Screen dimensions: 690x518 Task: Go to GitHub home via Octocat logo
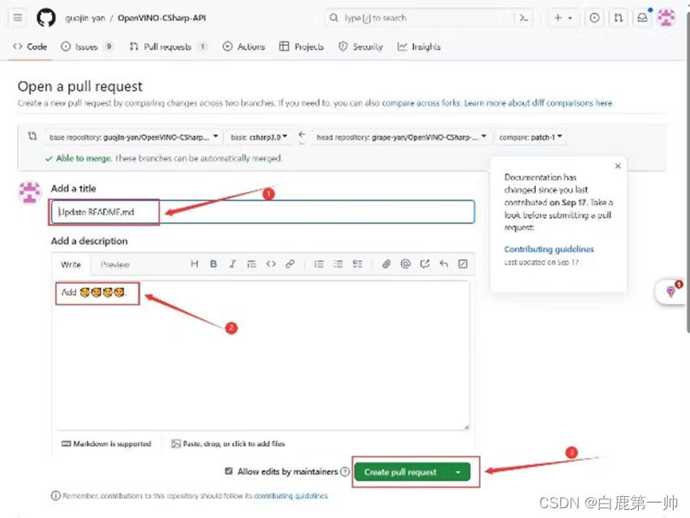point(45,18)
